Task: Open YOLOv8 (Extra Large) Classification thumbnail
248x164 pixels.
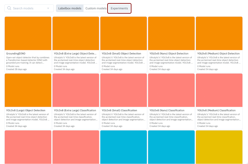Action: pyautogui.click(x=76, y=90)
